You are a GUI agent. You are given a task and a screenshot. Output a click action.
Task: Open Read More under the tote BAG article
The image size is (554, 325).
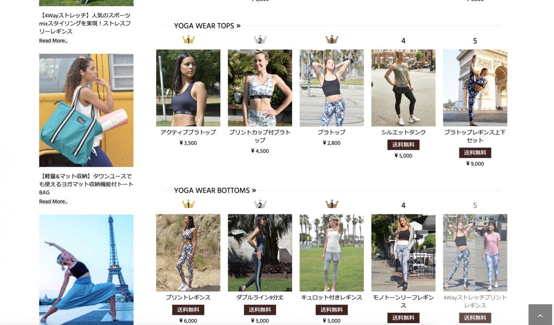tap(53, 201)
